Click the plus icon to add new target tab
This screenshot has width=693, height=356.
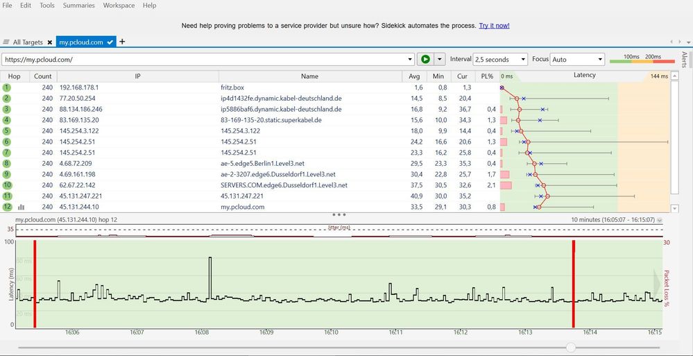pyautogui.click(x=122, y=42)
